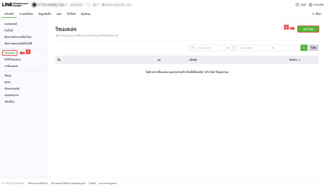Open คูปอง in the sidebar
326x187 pixels.
[x=8, y=82]
